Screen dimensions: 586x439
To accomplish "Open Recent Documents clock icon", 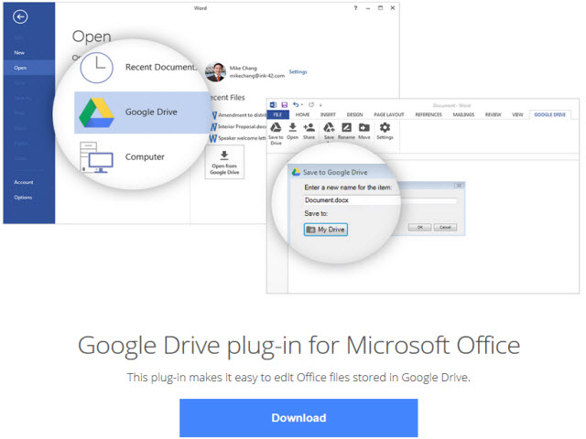I will (x=95, y=67).
